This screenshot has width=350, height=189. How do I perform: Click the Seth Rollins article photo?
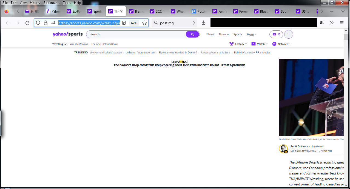311,98
